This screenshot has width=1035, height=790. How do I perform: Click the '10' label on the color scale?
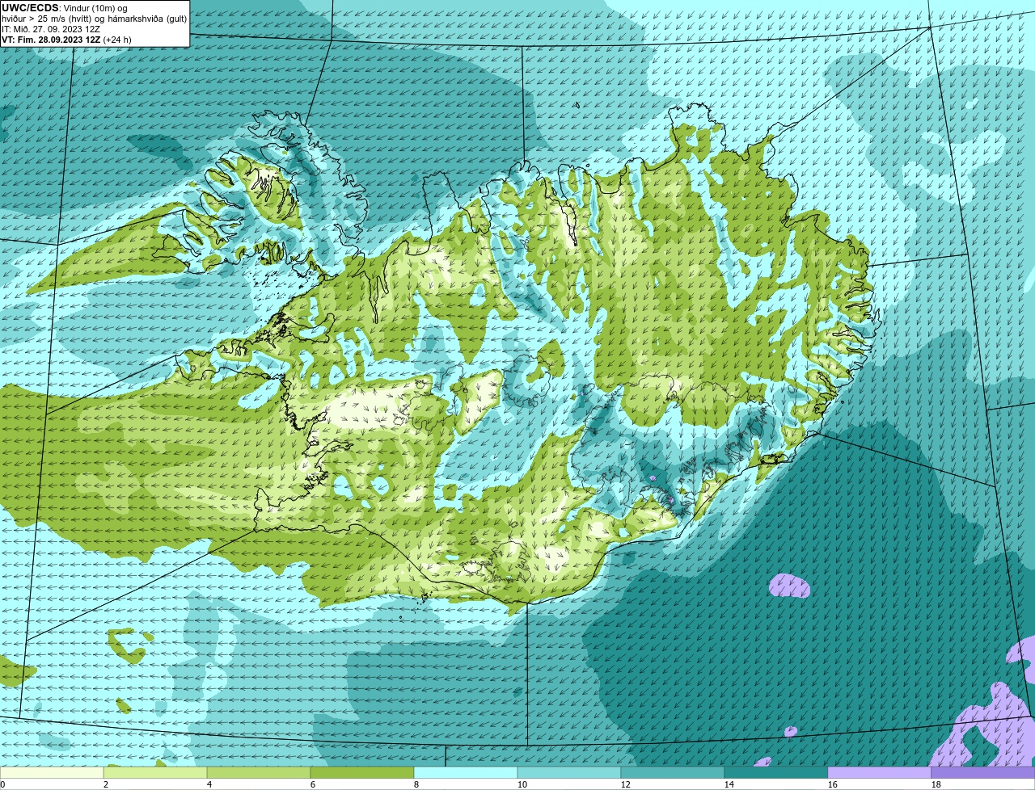[x=522, y=784]
